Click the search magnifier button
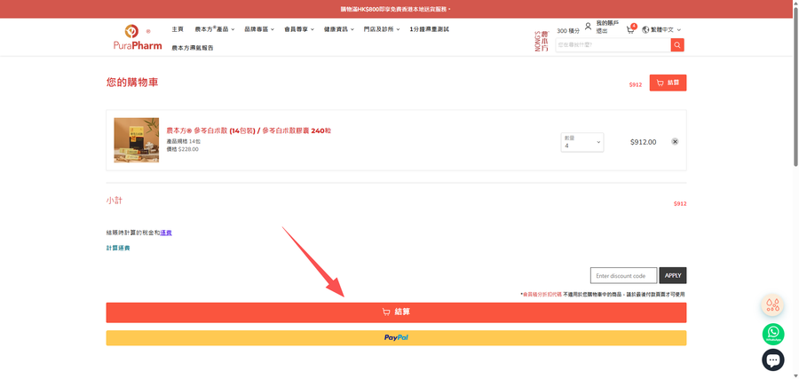 (677, 45)
